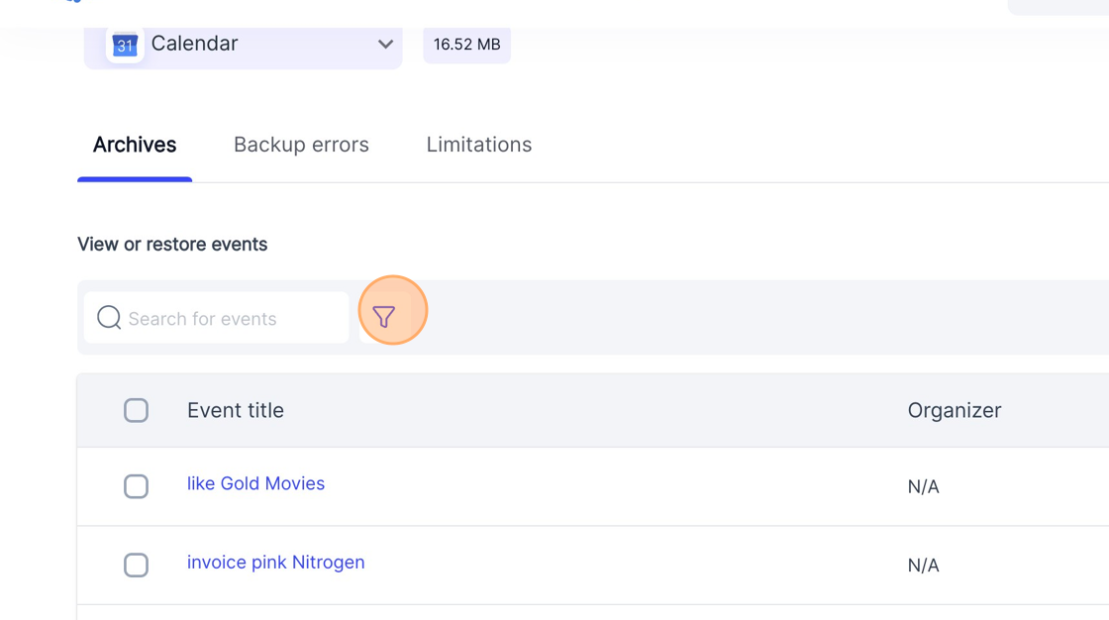This screenshot has height=620, width=1109.
Task: Select the Archives tab
Action: click(135, 145)
